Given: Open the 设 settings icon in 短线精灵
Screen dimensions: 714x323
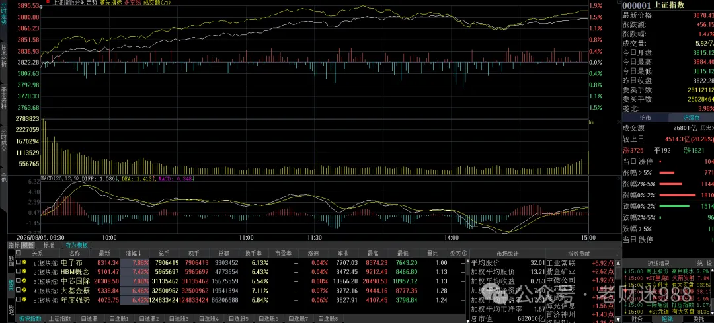Looking at the screenshot, I should 709,263.
